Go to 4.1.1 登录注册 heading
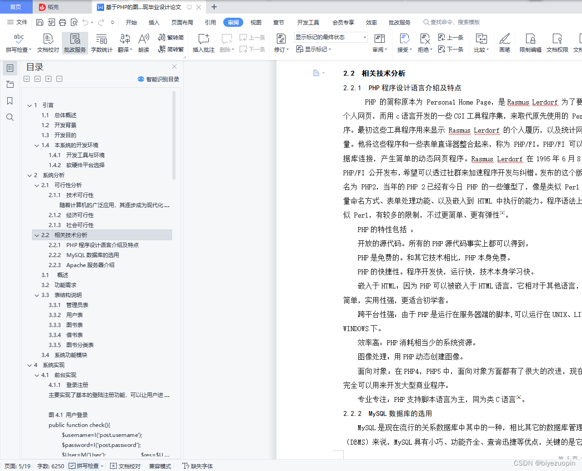 [69, 385]
